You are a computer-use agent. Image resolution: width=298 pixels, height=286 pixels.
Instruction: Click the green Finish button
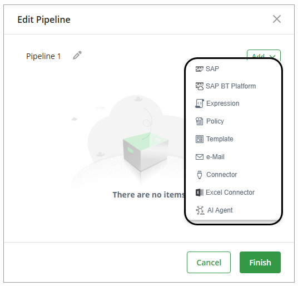[260, 263]
